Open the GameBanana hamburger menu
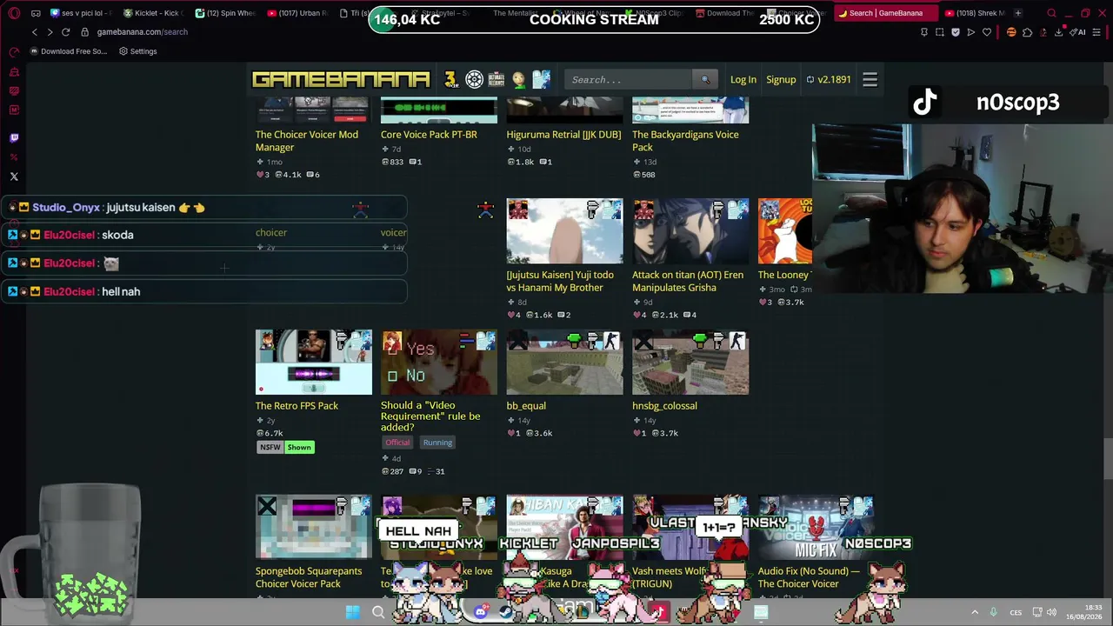 click(x=870, y=80)
